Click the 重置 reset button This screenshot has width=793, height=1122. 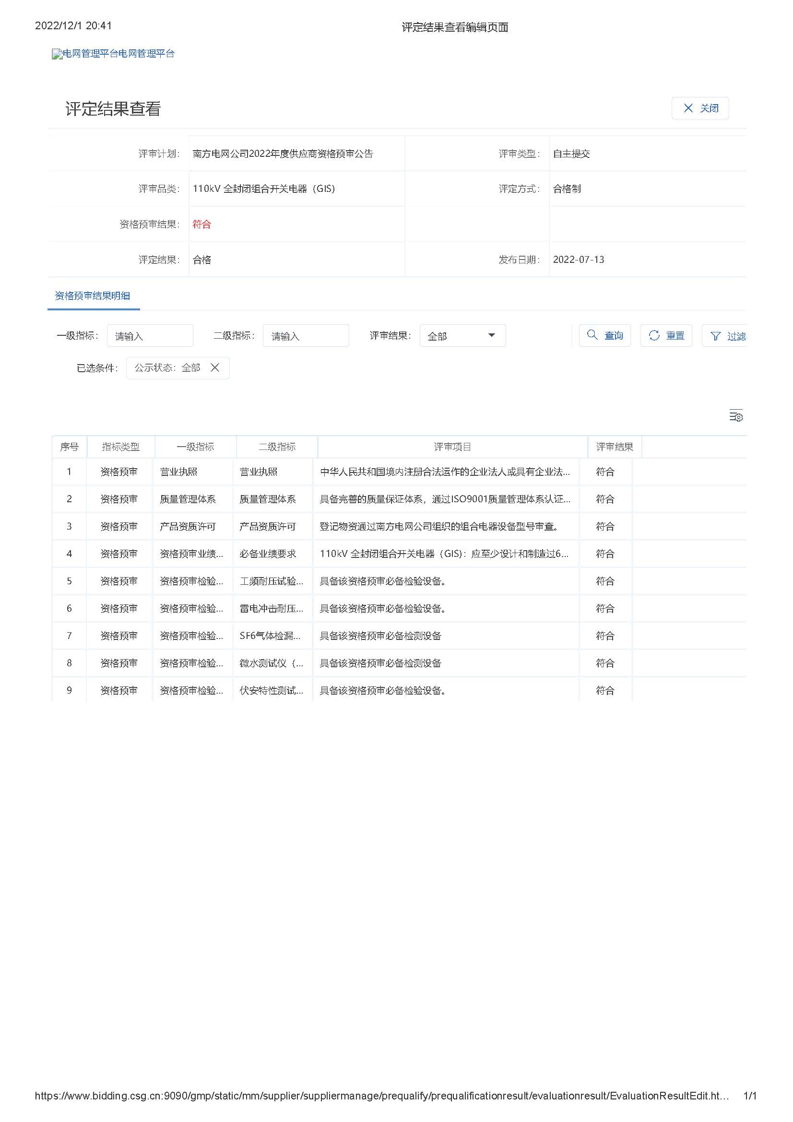coord(665,335)
